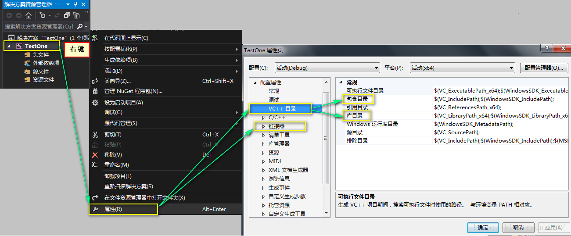This screenshot has height=236, width=571.
Task: Click the 类向导 wizard icon in context menu
Action: coord(95,81)
